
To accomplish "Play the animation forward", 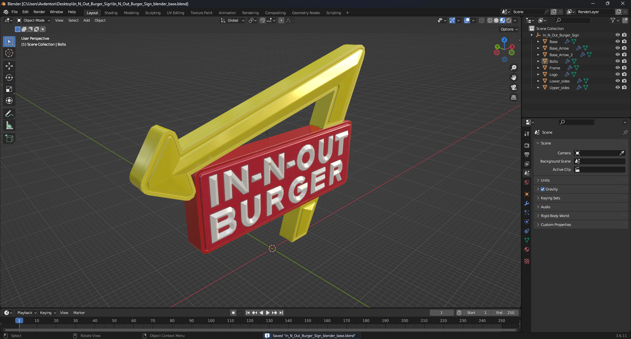I will (x=268, y=313).
